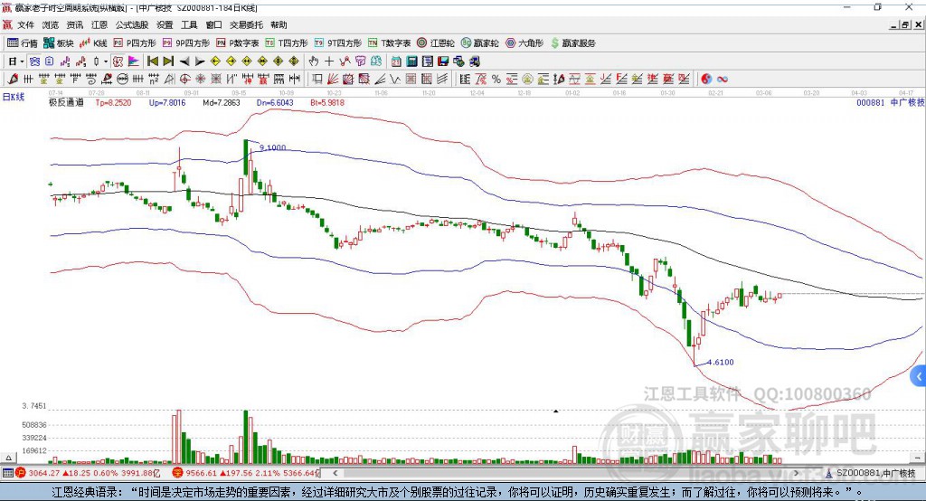Open the 板块 sectors view
Viewport: 926px width, 501px height.
pos(59,43)
